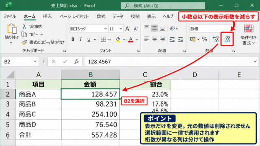Switch to the 校閲 tab
The width and height of the screenshot is (260, 146).
(135, 16)
